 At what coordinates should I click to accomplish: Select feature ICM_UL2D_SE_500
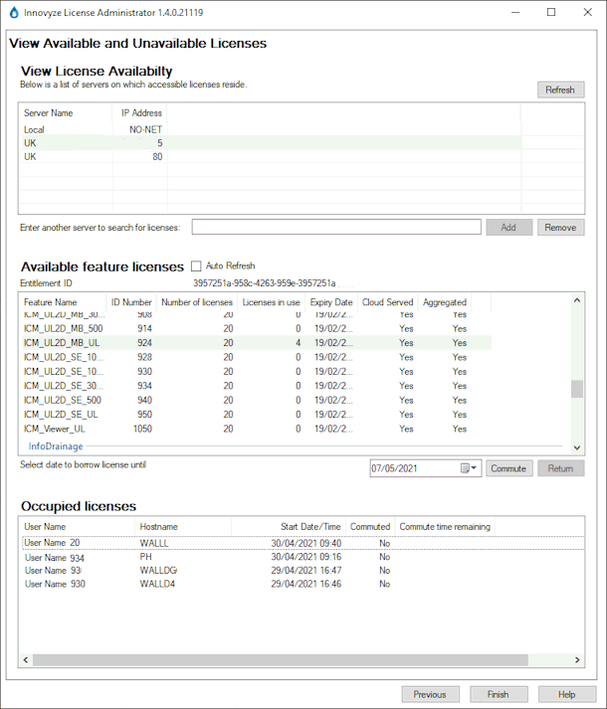point(256,400)
